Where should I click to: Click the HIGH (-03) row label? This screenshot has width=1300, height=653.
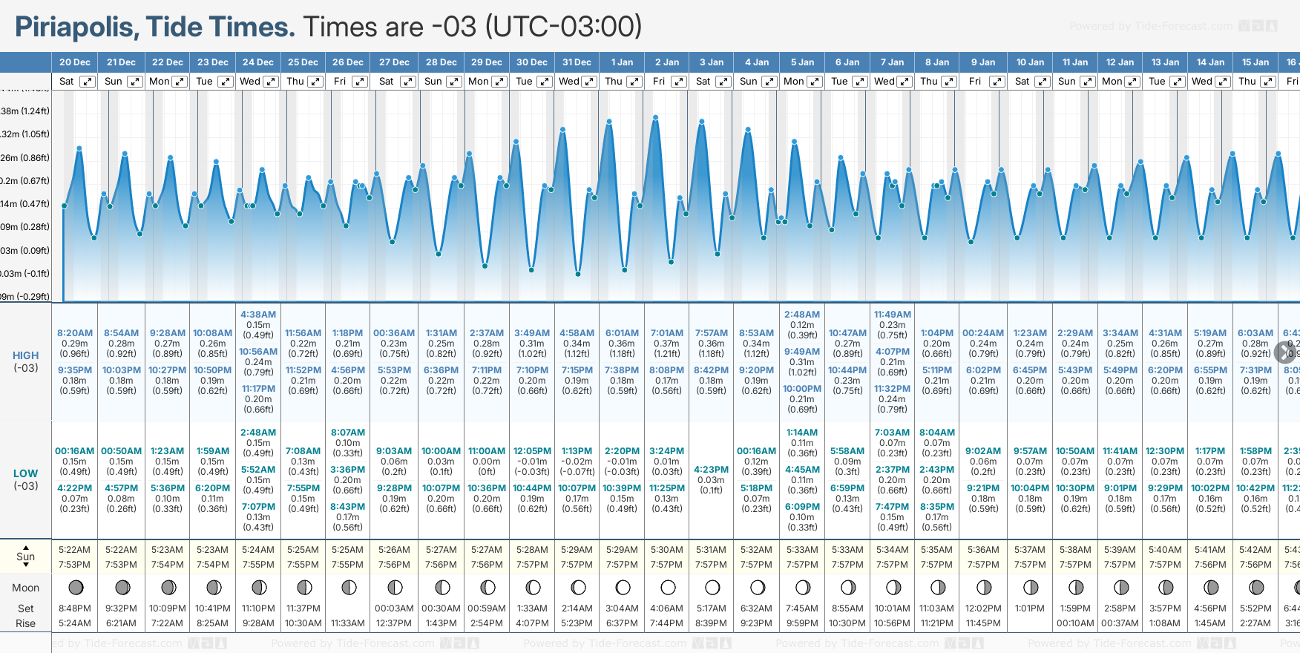coord(25,361)
